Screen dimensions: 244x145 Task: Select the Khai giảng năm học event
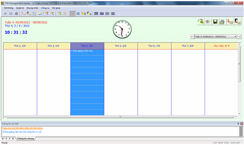coord(87,52)
